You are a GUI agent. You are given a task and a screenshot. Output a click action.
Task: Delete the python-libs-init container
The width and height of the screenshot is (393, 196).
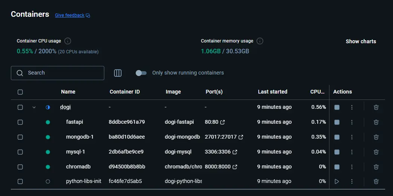(376, 181)
